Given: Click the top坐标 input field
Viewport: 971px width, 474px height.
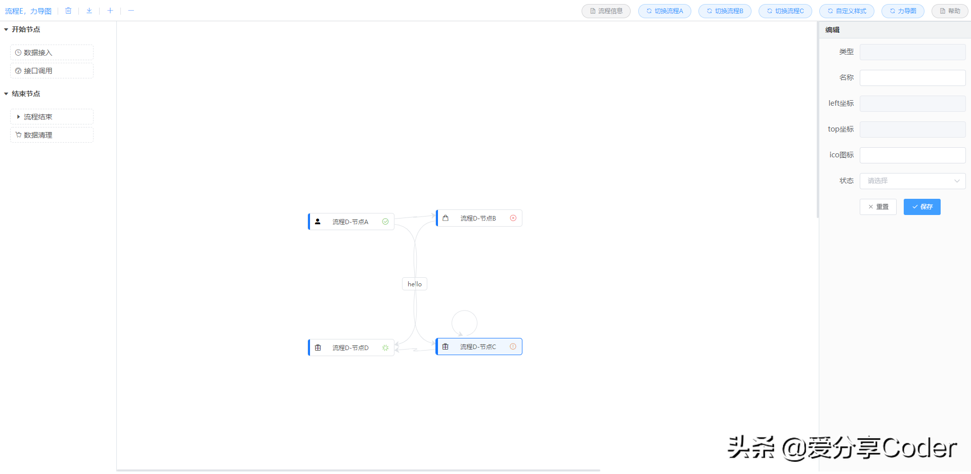Looking at the screenshot, I should coord(912,130).
